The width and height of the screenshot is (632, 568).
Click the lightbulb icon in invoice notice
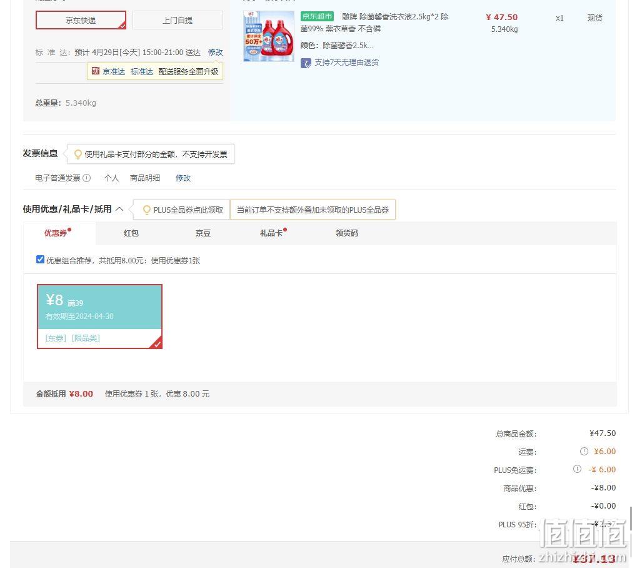tap(78, 154)
